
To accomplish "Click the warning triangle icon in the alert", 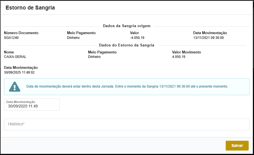I will click(15, 87).
